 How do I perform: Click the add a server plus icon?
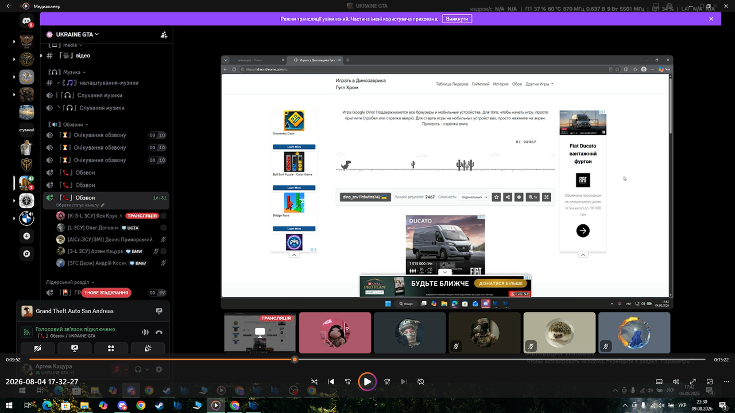pyautogui.click(x=26, y=236)
